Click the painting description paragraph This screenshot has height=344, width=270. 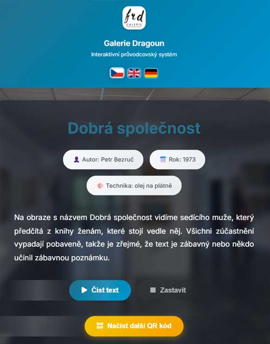click(134, 238)
